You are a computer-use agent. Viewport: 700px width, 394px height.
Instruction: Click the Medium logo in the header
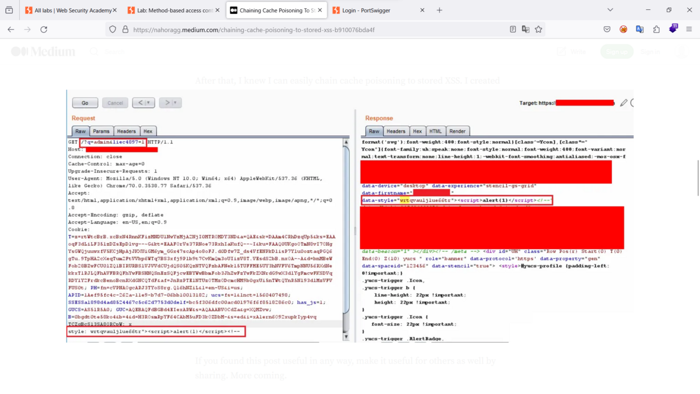coord(43,51)
